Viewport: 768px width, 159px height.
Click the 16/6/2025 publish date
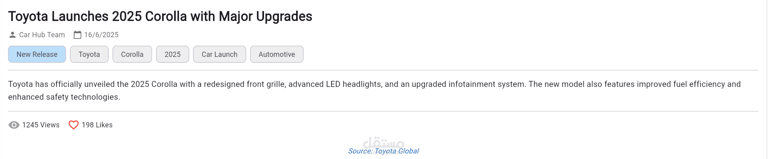pos(102,35)
